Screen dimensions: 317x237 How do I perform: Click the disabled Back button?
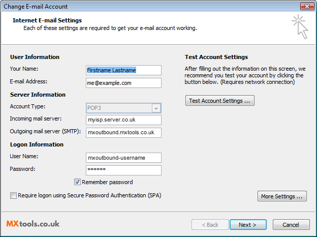tap(210, 225)
